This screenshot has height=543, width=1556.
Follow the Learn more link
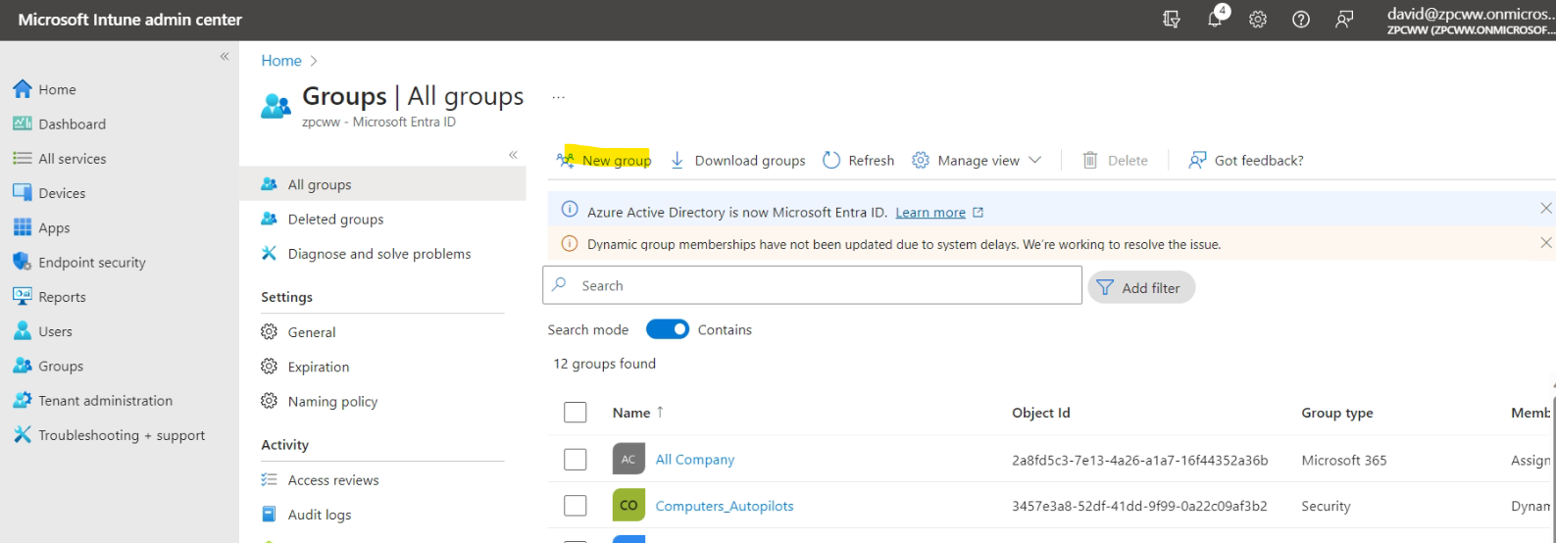(x=930, y=213)
